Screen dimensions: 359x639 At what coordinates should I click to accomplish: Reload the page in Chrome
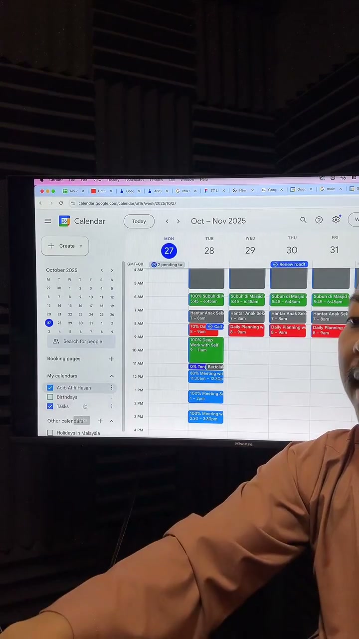point(61,203)
